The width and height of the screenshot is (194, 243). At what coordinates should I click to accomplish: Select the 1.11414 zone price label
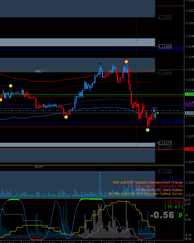pos(165,73)
